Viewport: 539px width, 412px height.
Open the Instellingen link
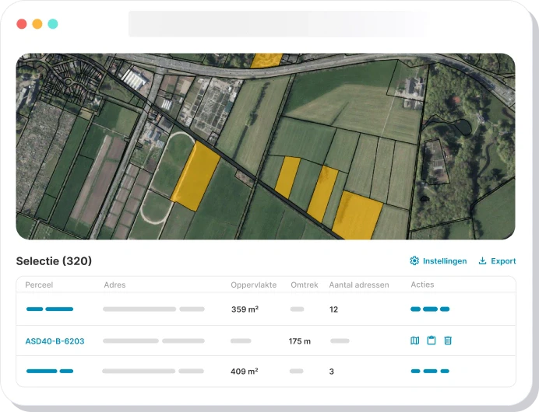click(x=445, y=261)
